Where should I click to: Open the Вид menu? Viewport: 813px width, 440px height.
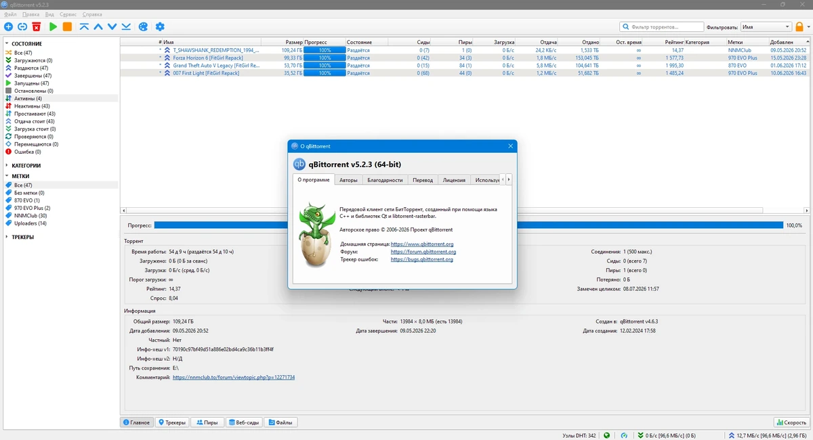point(49,14)
